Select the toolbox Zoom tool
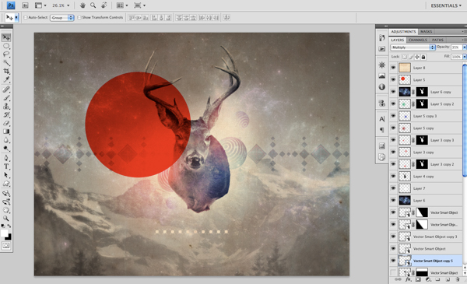This screenshot has height=284, width=467. pyautogui.click(x=6, y=219)
